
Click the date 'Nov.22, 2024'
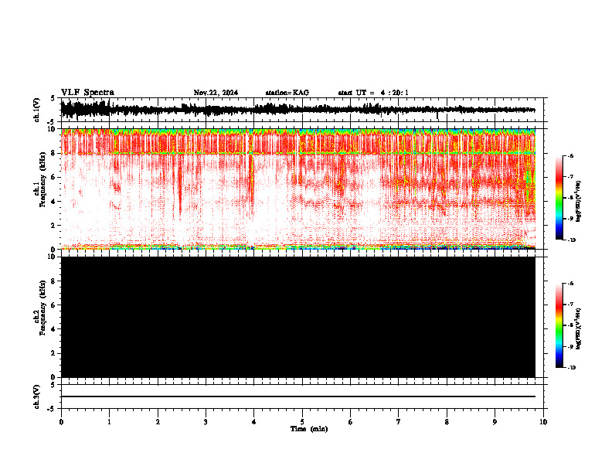tap(216, 93)
